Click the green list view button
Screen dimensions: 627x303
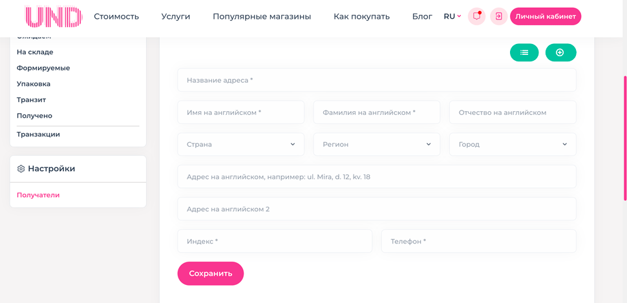point(524,52)
